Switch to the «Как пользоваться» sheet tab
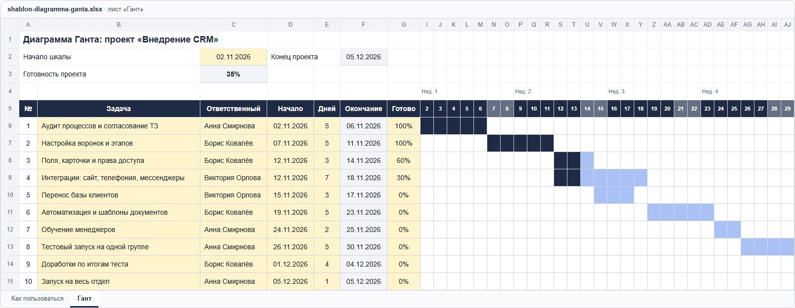Viewport: 795px width, 308px height. coord(38,299)
